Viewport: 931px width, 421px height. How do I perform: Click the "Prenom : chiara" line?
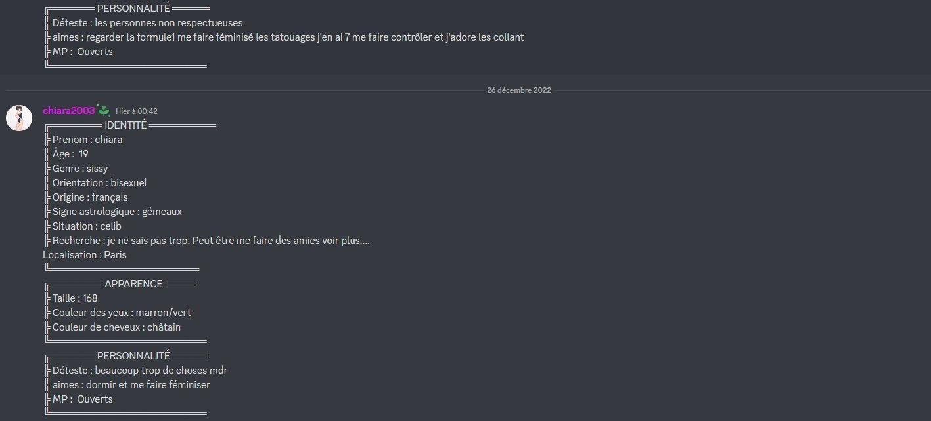tap(87, 140)
